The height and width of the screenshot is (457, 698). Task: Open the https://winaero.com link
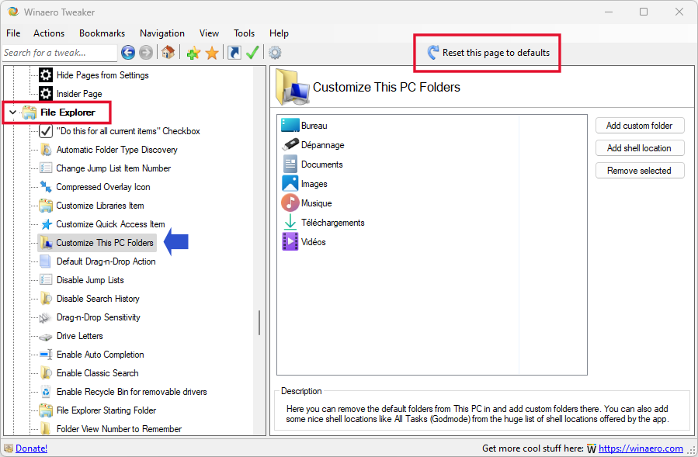641,448
